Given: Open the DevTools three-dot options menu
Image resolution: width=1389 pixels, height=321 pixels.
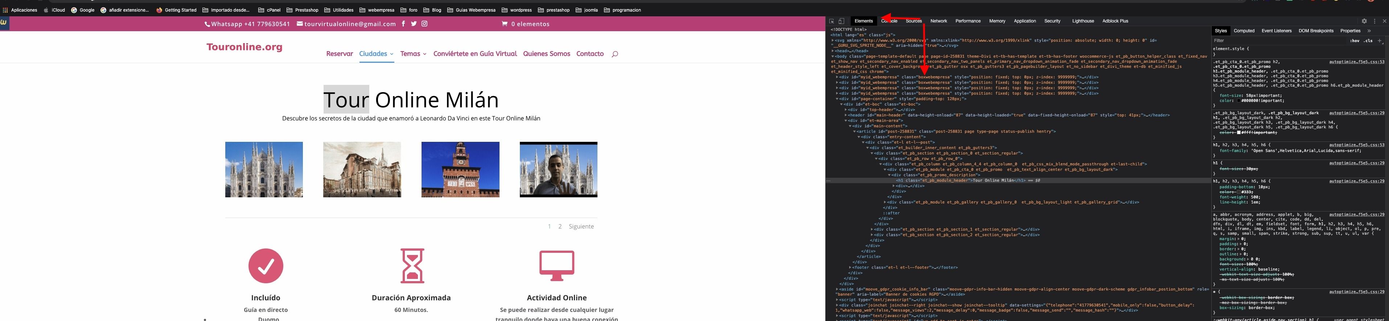Looking at the screenshot, I should (x=1374, y=21).
